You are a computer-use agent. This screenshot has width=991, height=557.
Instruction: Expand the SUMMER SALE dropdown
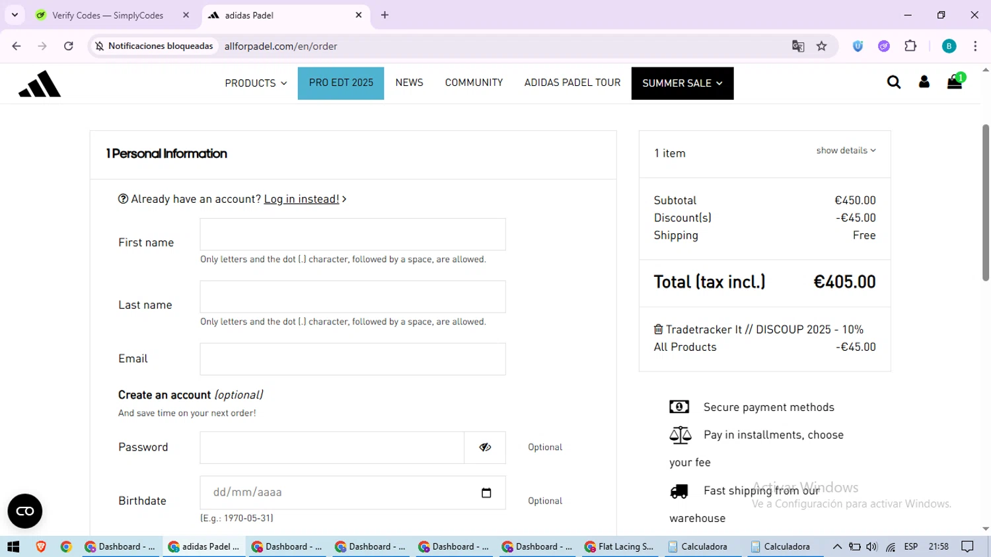point(682,83)
